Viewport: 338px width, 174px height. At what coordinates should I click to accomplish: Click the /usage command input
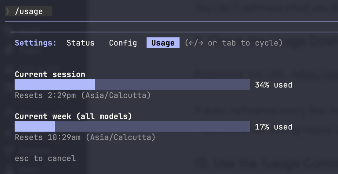29,12
